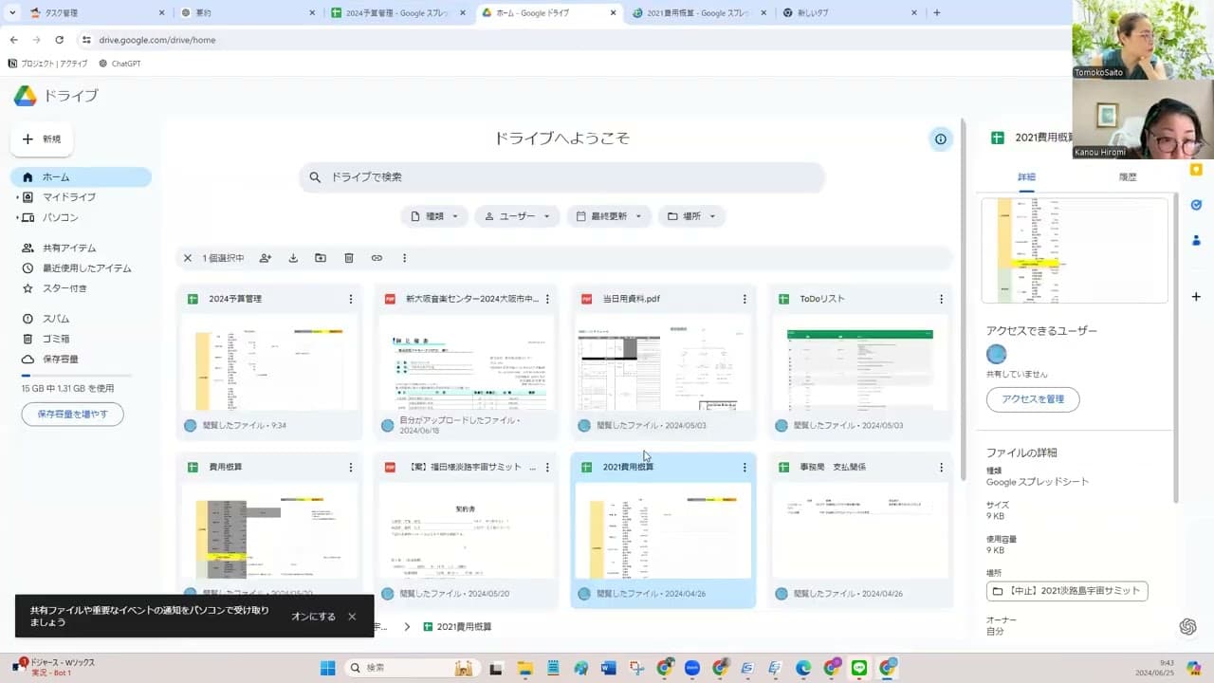Open Contacts side panel icon
The width and height of the screenshot is (1214, 683).
(1196, 240)
